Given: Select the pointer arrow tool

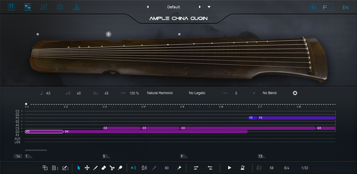Looking at the screenshot, I should click(x=79, y=168).
